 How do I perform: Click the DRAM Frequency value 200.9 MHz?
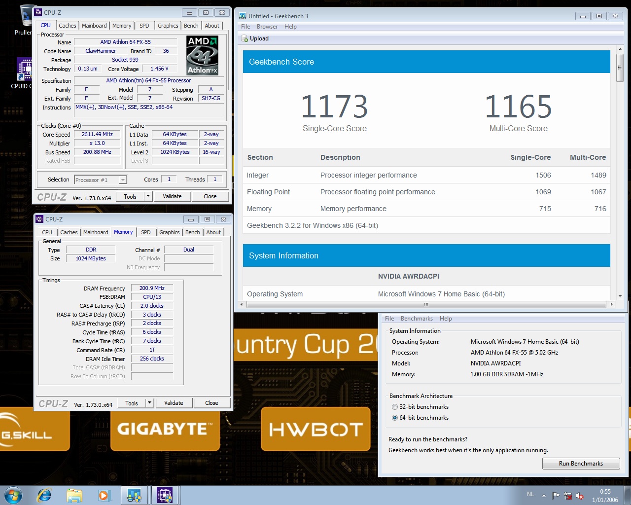(152, 288)
